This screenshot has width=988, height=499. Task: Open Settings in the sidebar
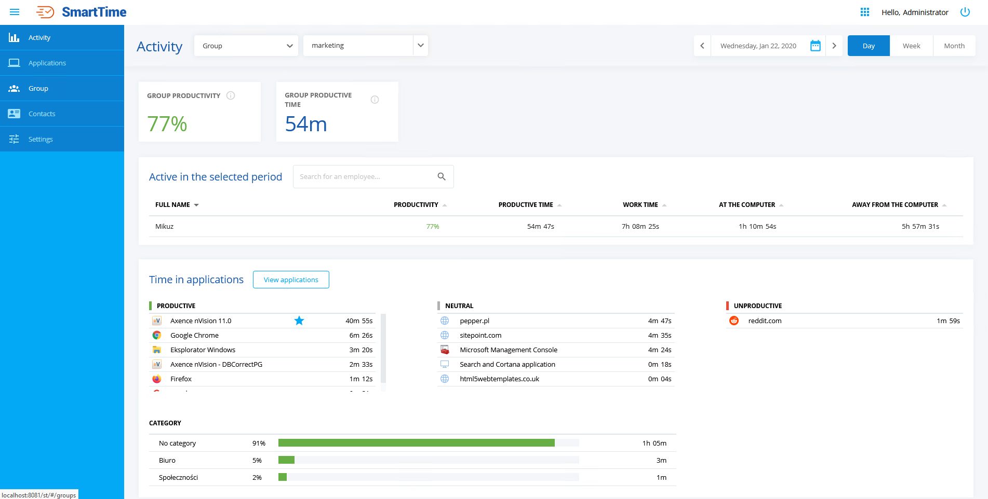pos(41,139)
